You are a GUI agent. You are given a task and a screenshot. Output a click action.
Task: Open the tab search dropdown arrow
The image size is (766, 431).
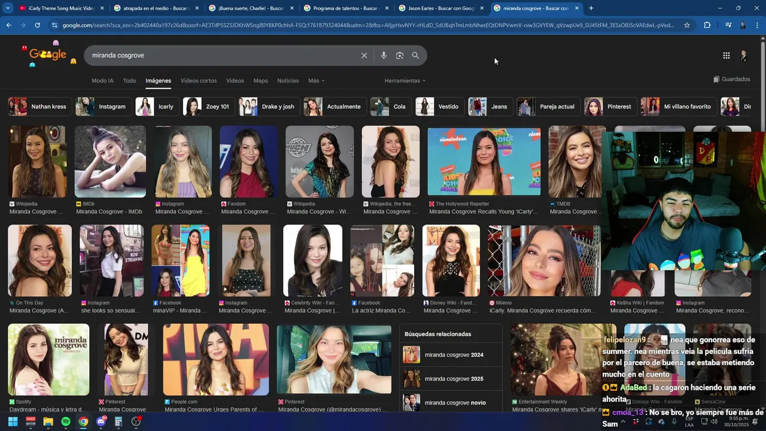pyautogui.click(x=8, y=8)
